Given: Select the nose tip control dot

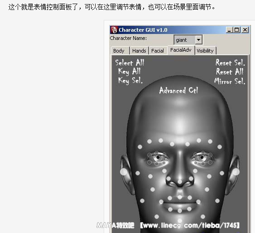Looking at the screenshot, I should click(180, 181).
